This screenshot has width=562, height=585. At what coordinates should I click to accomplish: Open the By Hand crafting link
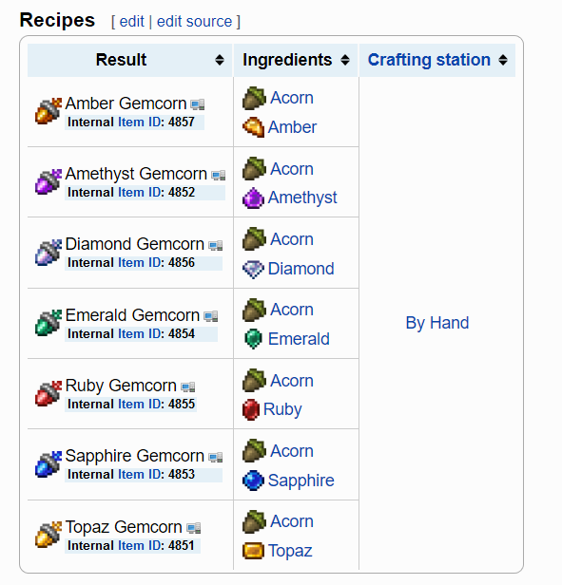(437, 323)
